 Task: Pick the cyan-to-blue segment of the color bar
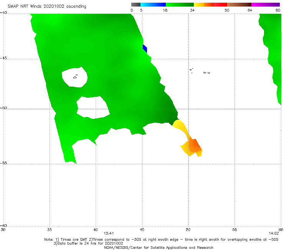(x=153, y=5)
